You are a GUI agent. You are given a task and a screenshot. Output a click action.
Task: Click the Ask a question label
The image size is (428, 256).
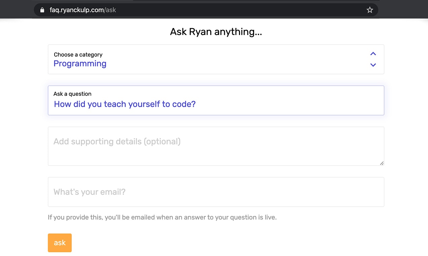click(72, 94)
